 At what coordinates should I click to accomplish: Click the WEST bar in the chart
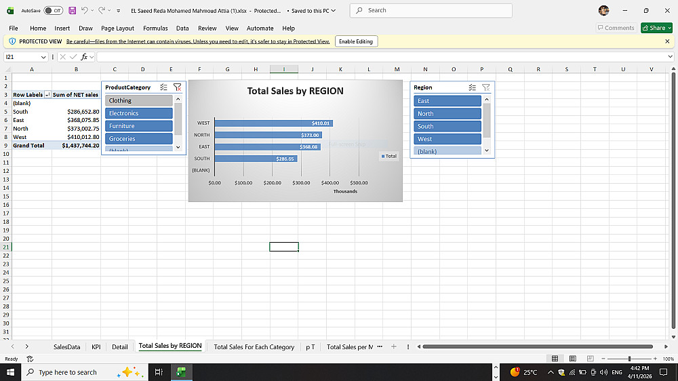tap(274, 123)
